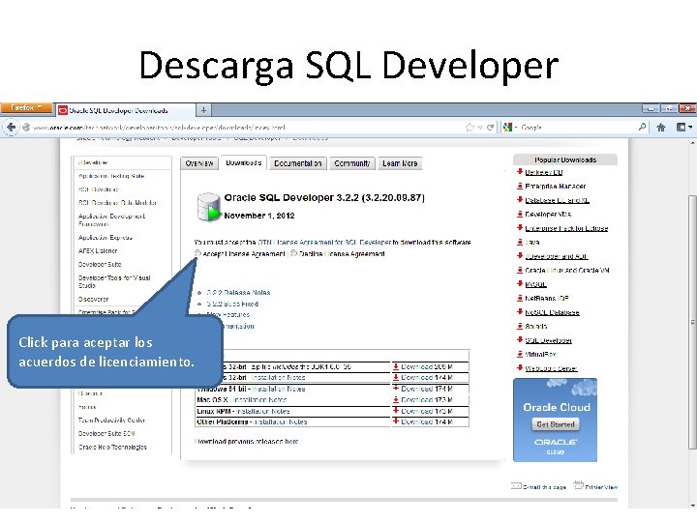Open Installation Notes for Other Platforms
697x522 pixels.
280,421
